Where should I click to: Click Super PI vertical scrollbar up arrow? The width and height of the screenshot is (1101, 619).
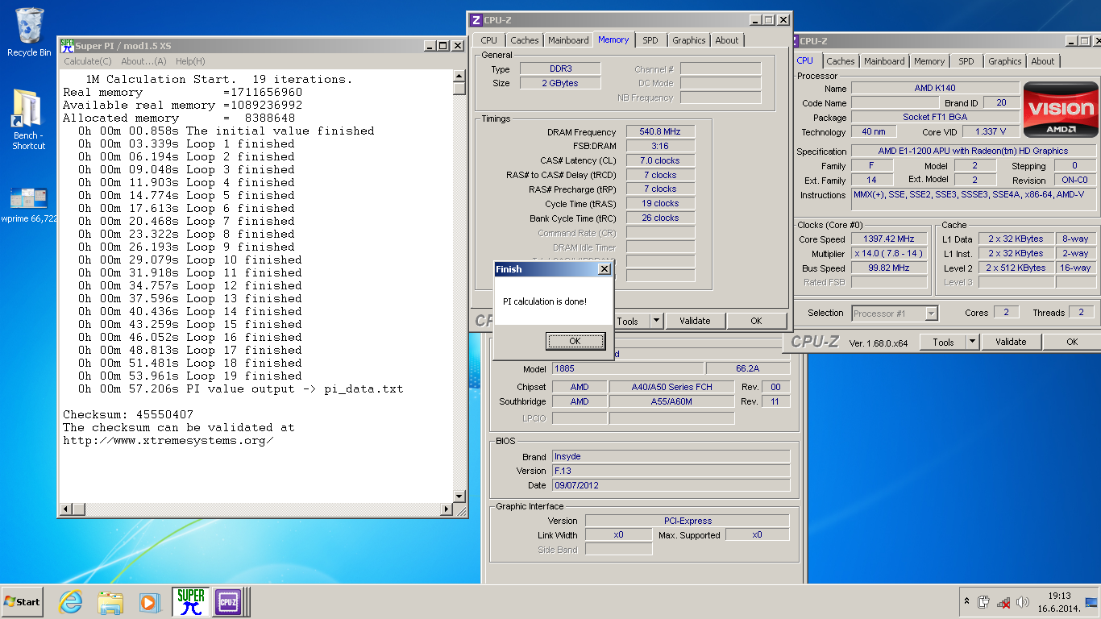tap(459, 76)
